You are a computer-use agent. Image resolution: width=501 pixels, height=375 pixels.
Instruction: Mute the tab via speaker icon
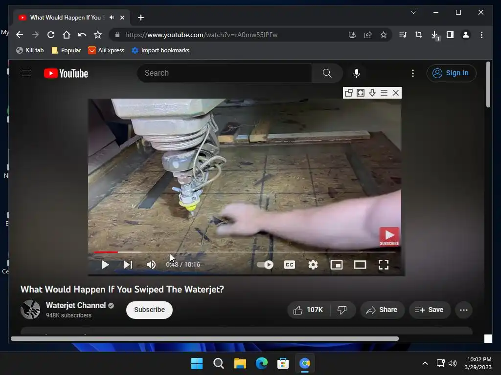pyautogui.click(x=112, y=18)
